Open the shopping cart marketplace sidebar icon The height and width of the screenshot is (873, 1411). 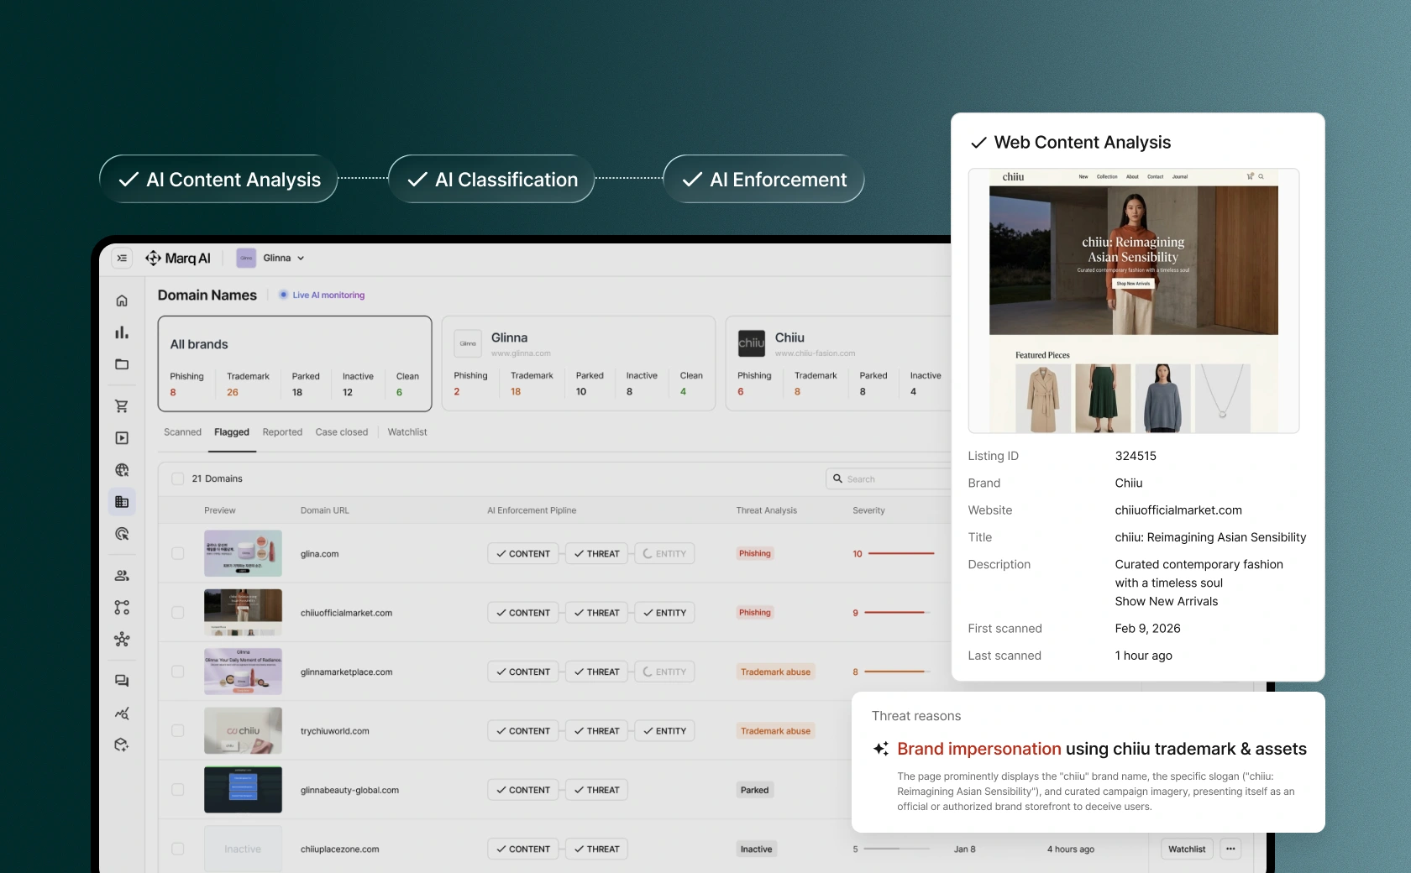coord(122,406)
